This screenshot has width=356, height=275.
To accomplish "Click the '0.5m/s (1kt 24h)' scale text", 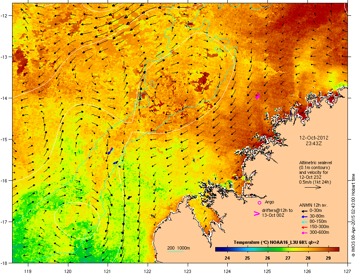I will tap(315, 182).
